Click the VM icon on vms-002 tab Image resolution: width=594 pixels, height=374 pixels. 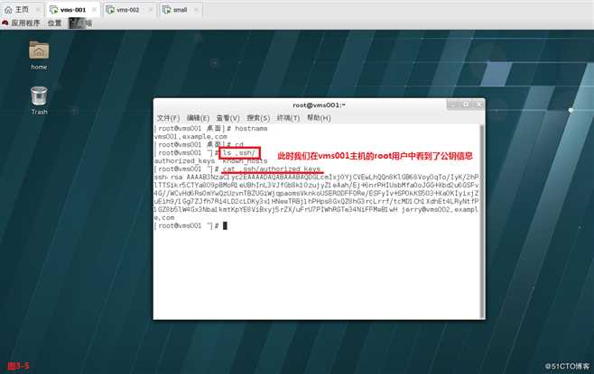[110, 10]
